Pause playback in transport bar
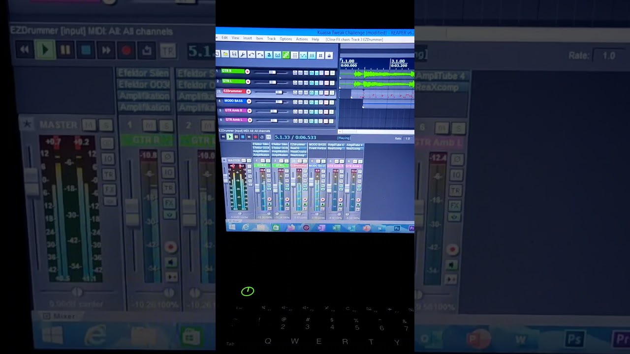This screenshot has height=354, width=630. pos(236,137)
